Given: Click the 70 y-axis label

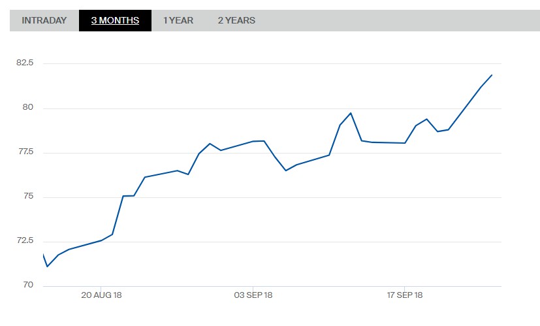Looking at the screenshot, I should [x=28, y=285].
